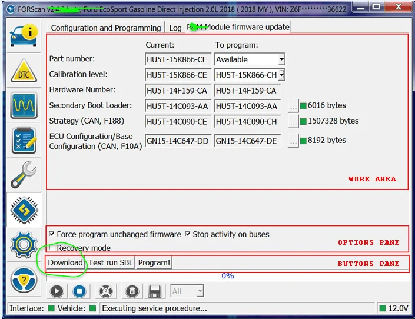Click To program Strategy HU5T-14C090-CH field
Viewport: 415px width, 319px height.
coord(248,121)
